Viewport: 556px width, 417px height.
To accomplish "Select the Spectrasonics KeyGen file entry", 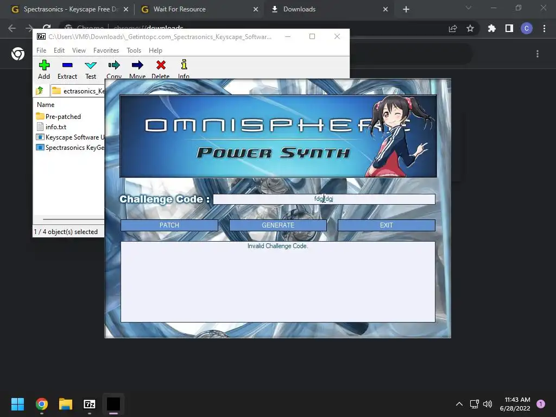I will click(x=70, y=147).
